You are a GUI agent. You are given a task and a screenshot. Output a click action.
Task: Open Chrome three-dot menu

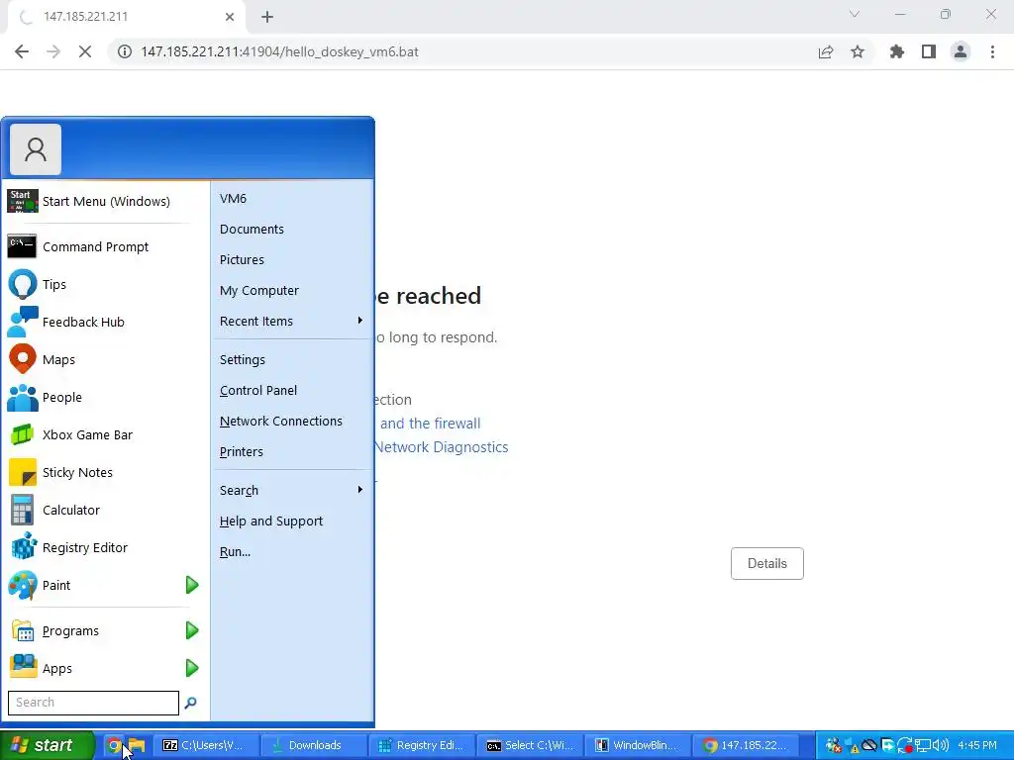click(x=992, y=51)
